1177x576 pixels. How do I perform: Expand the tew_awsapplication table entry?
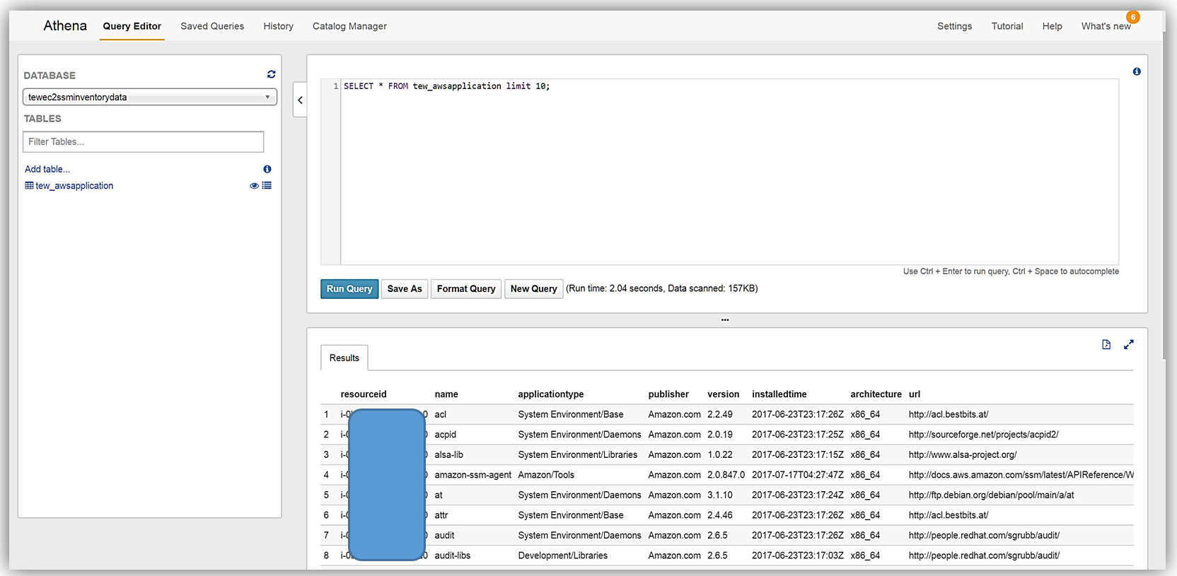(74, 186)
